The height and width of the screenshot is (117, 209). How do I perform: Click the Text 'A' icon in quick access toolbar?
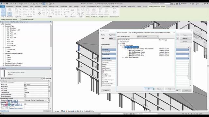coord(34,4)
